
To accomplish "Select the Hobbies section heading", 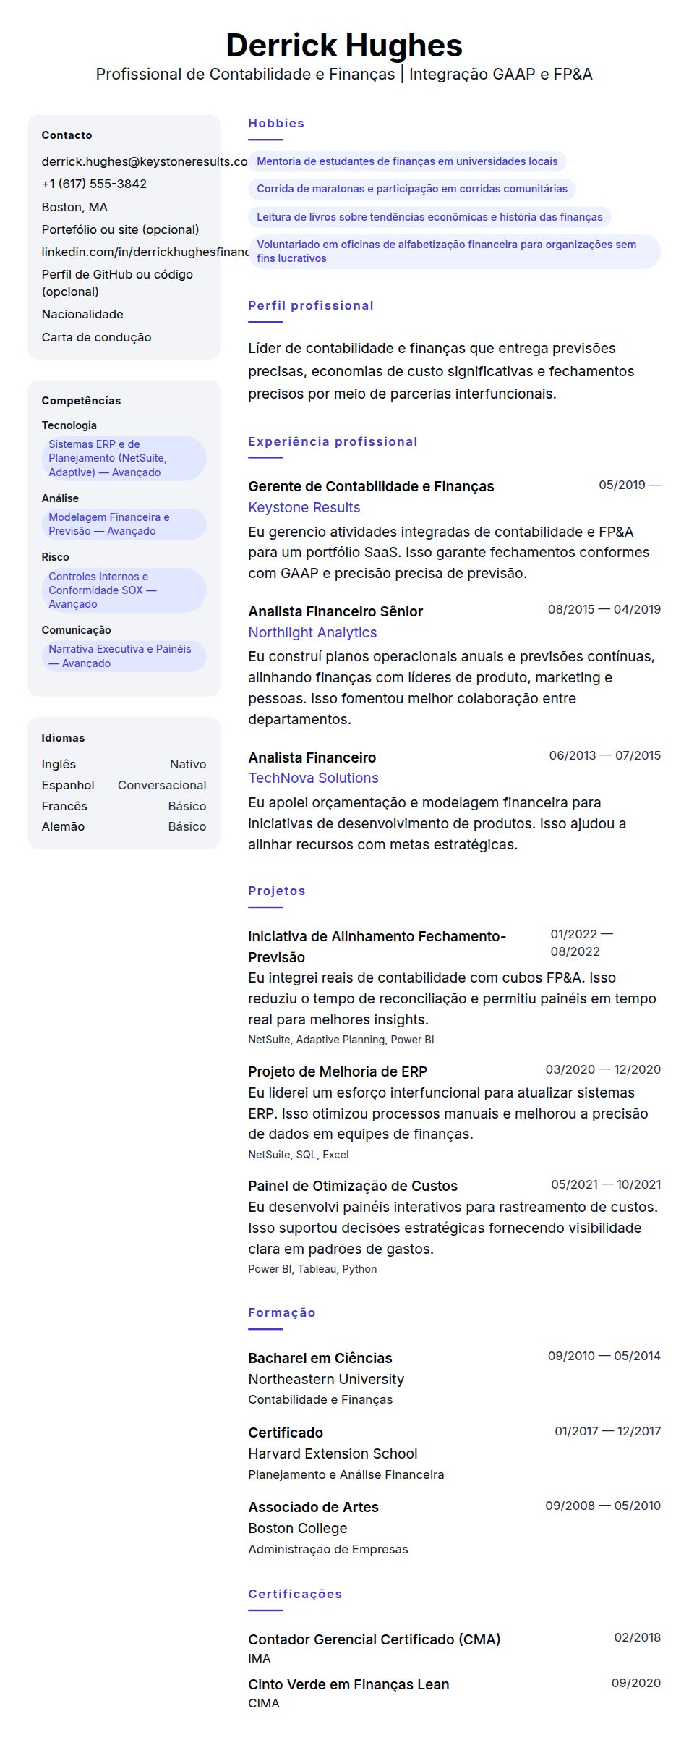I will click(276, 123).
